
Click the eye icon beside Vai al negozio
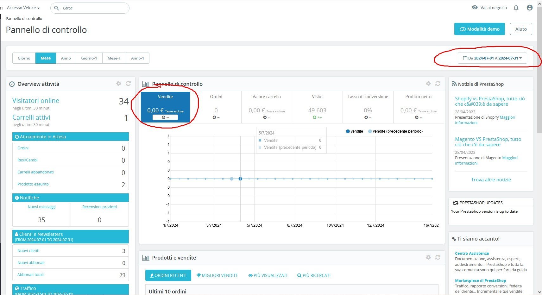(x=475, y=7)
